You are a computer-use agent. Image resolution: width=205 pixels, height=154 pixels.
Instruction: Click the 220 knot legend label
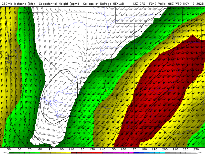[186, 149]
